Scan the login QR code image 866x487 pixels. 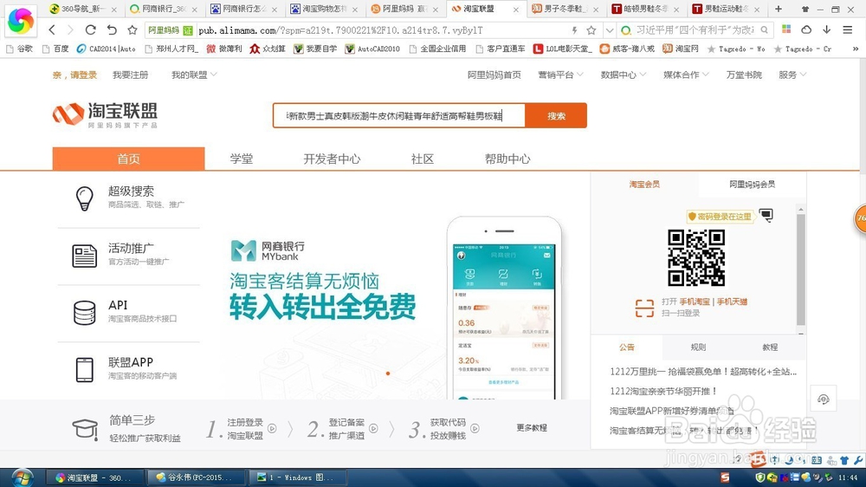(696, 257)
